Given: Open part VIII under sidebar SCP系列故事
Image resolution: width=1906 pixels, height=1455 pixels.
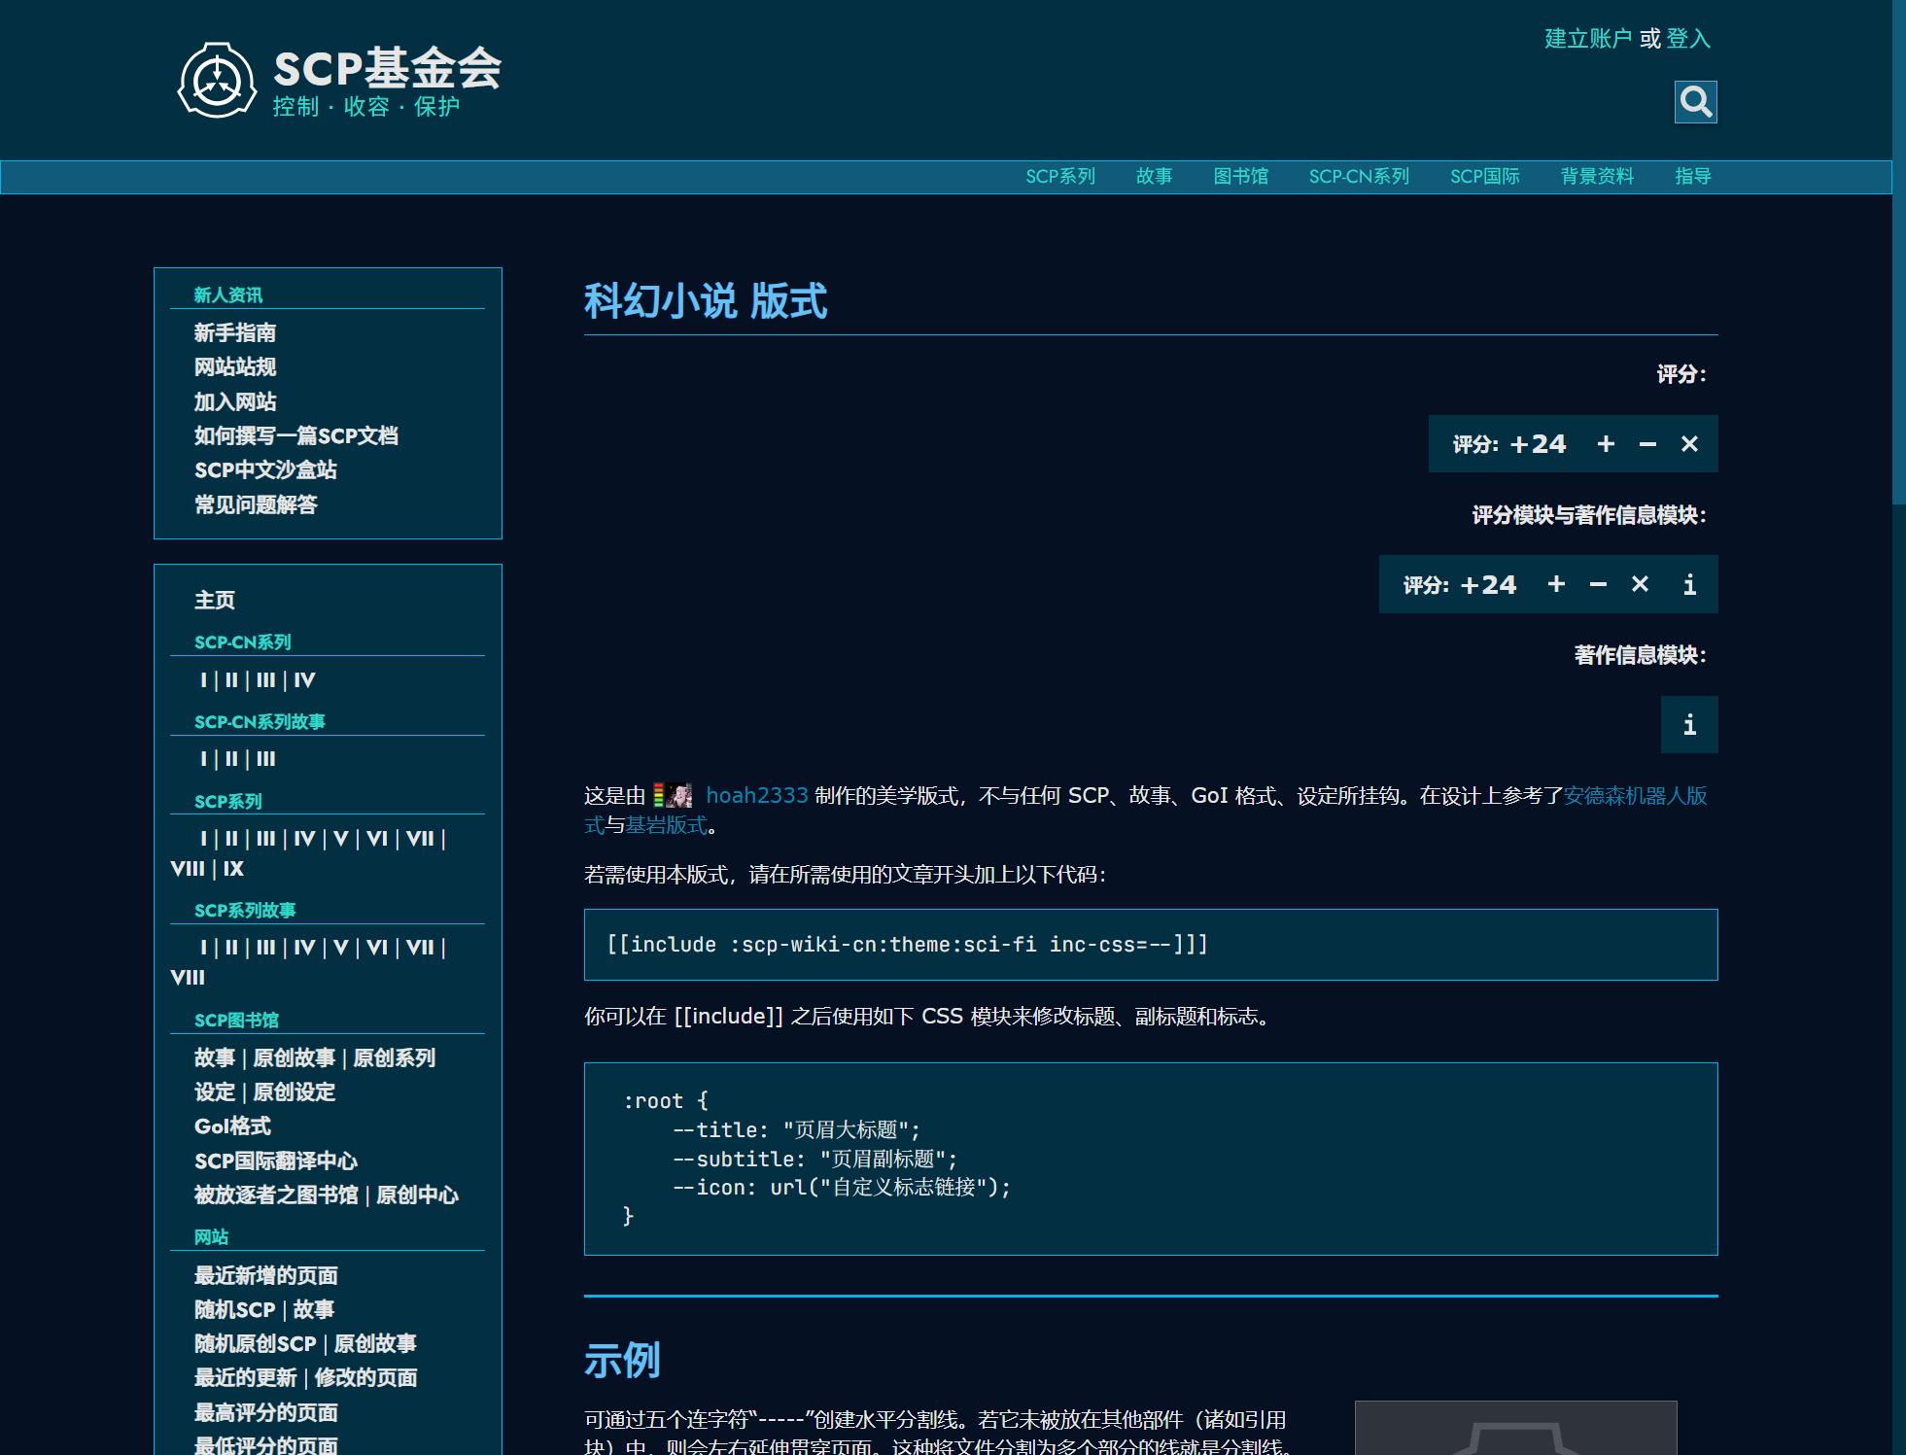Looking at the screenshot, I should click(188, 978).
